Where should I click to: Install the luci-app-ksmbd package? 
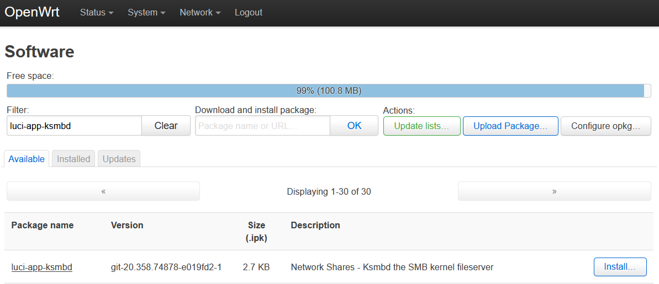pyautogui.click(x=620, y=267)
